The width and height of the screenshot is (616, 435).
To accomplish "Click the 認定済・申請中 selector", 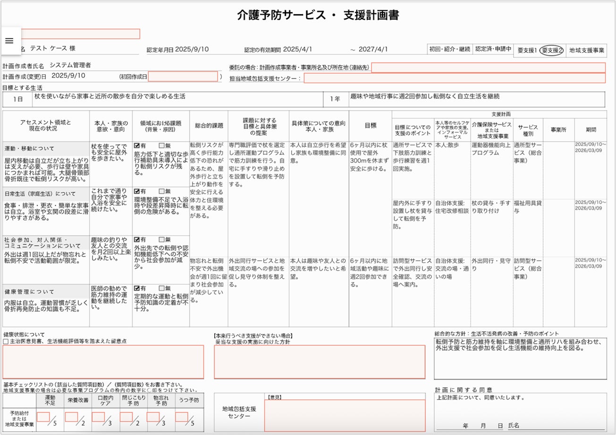I will point(493,49).
